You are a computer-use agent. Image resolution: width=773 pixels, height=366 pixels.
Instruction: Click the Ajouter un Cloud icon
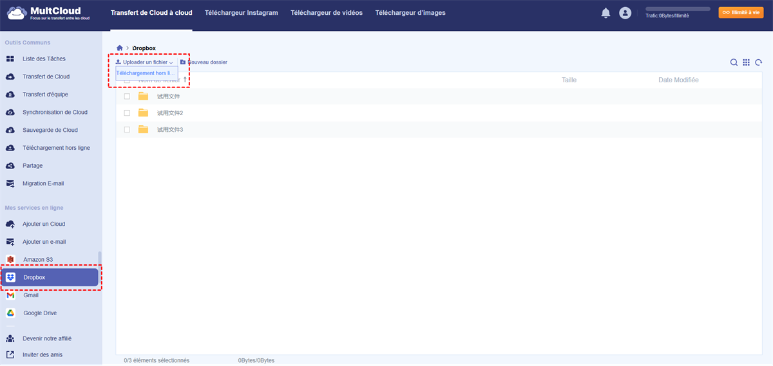tap(10, 224)
